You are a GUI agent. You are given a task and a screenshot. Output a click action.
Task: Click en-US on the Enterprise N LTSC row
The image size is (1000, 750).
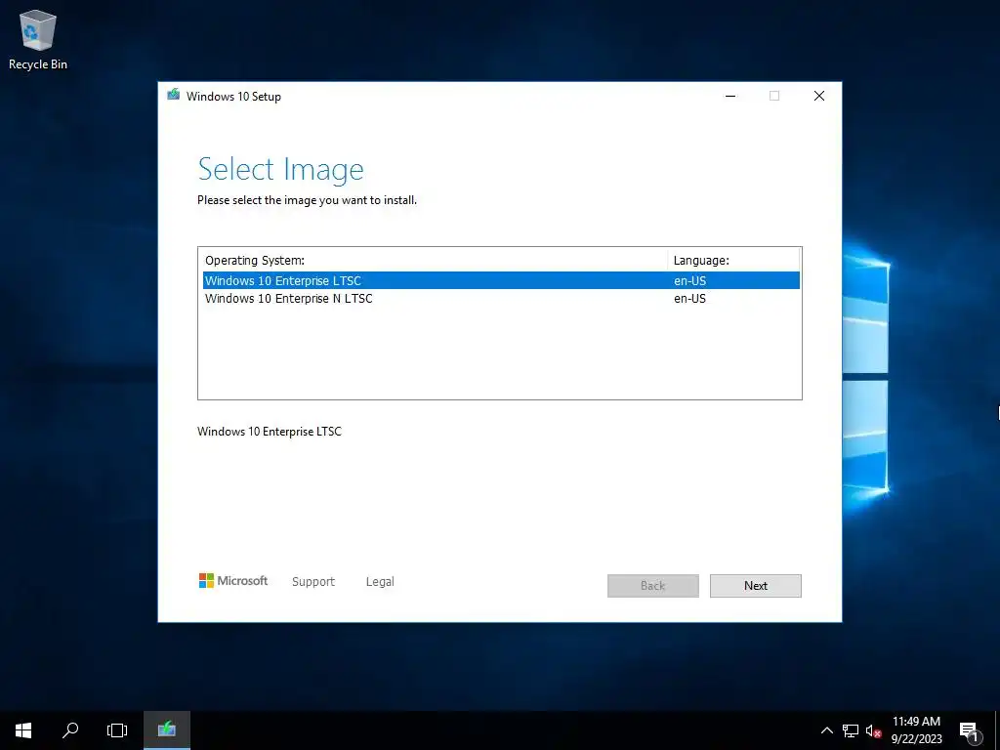click(x=690, y=299)
